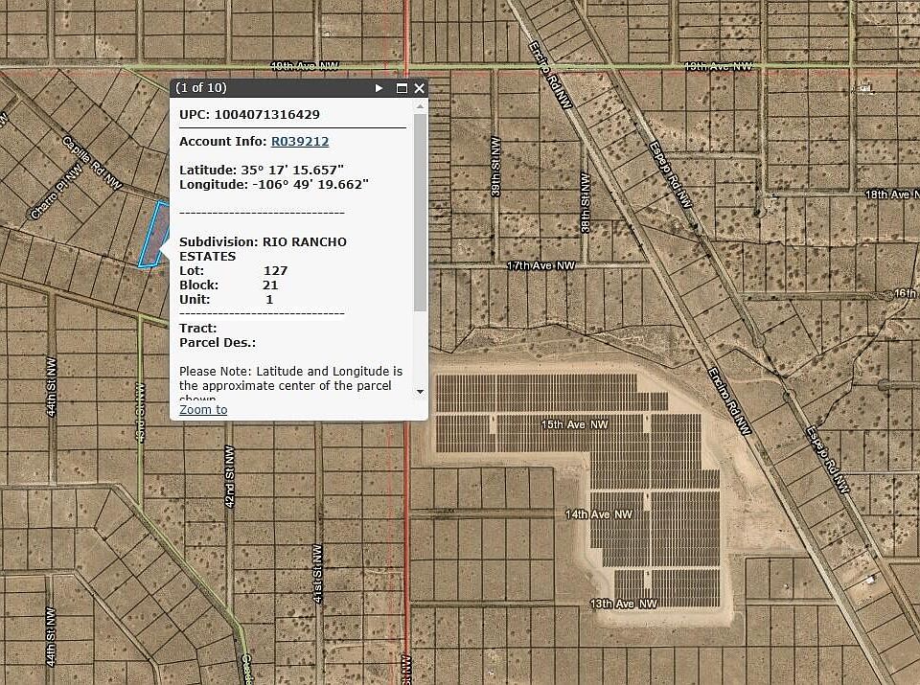The height and width of the screenshot is (685, 920).
Task: Click the popup scrollbar down arrow
Action: click(420, 391)
